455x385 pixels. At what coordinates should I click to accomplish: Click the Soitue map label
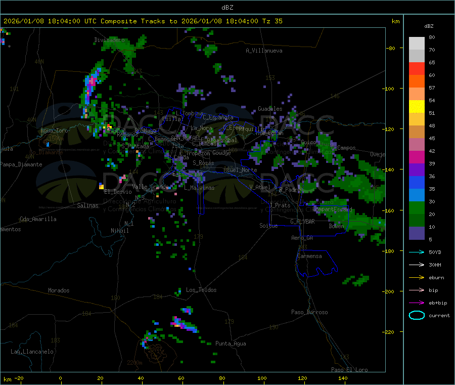pyautogui.click(x=268, y=226)
